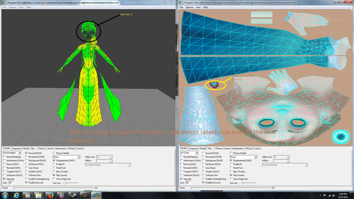The width and height of the screenshot is (354, 199).
Task: Switch to Physics tab in the UV Chart window
Action: [219, 149]
